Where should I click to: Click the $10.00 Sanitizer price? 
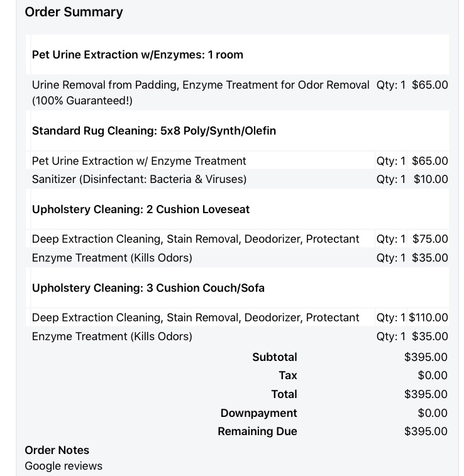(431, 179)
